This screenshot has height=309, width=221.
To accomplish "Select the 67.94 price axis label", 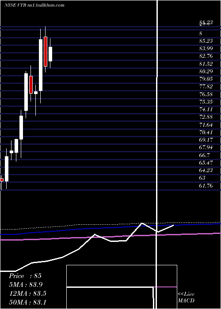I will tap(206, 147).
